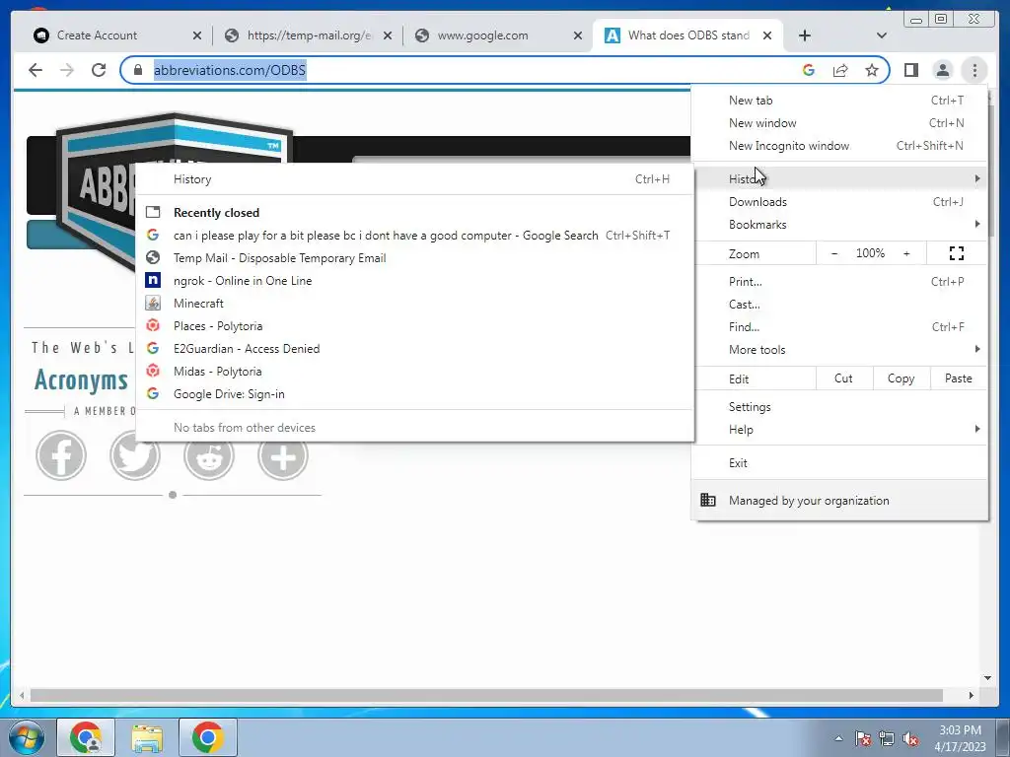
Task: Share this page via the share icon
Action: click(840, 70)
